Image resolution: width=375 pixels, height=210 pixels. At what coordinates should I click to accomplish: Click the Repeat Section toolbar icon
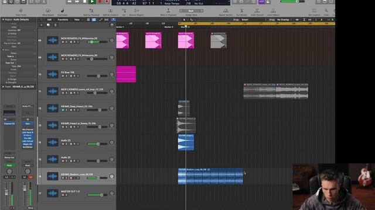coord(226,10)
